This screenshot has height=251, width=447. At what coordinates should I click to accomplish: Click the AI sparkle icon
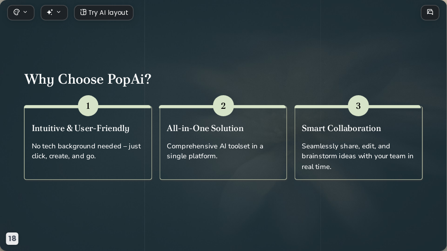(x=50, y=12)
